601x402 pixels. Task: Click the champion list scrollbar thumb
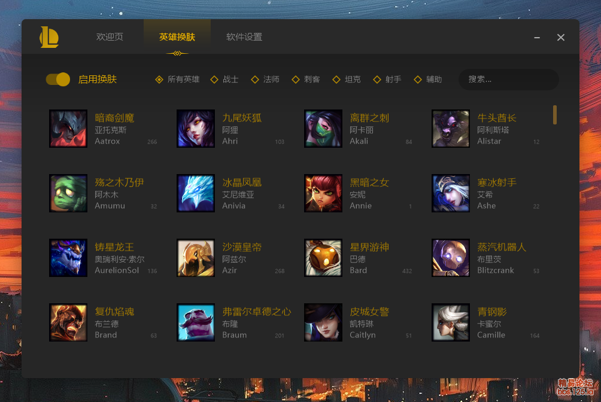coord(555,115)
